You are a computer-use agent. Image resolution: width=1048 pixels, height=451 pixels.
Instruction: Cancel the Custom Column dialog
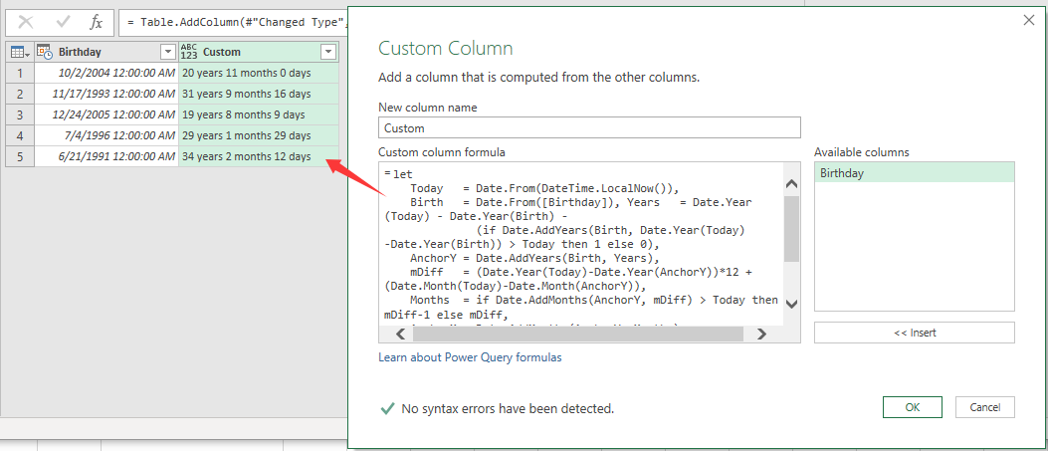(984, 407)
